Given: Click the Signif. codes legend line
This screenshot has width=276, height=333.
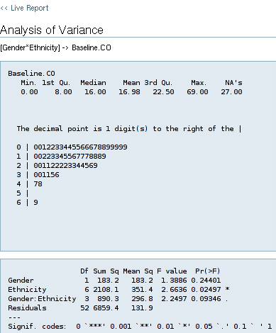Looking at the screenshot, I should click(x=140, y=327).
